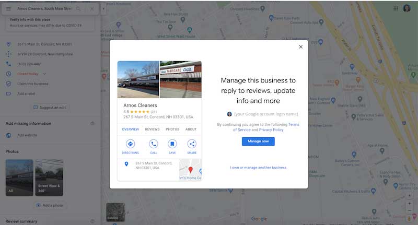418x225 pixels.
Task: Click the Google account avatar in dialog
Action: 229,114
